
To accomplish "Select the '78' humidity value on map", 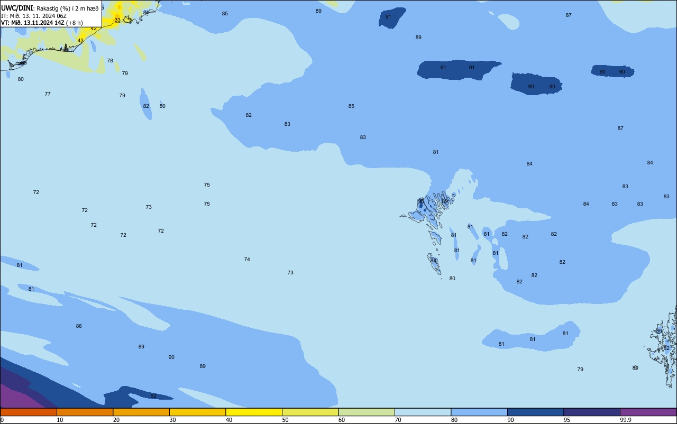I will (x=110, y=60).
